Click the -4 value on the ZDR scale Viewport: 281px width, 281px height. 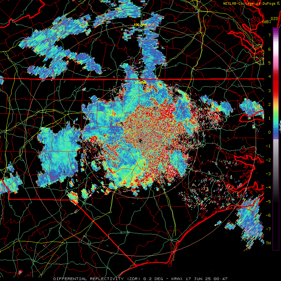268,188
